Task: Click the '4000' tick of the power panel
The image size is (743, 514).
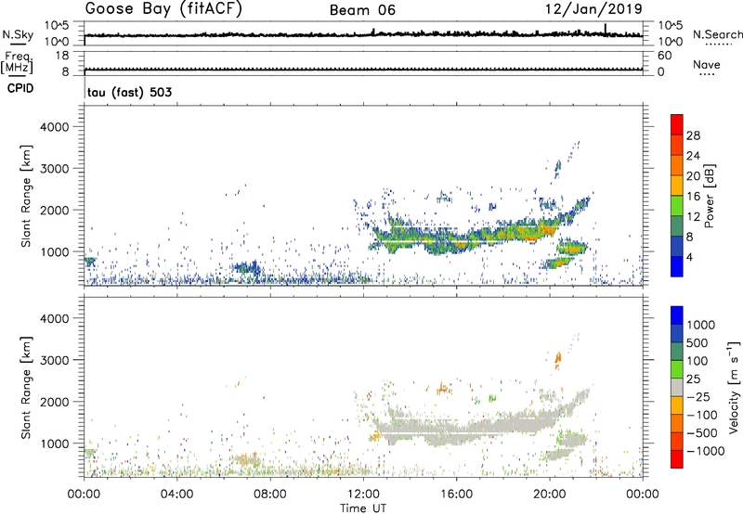Action: click(x=55, y=127)
